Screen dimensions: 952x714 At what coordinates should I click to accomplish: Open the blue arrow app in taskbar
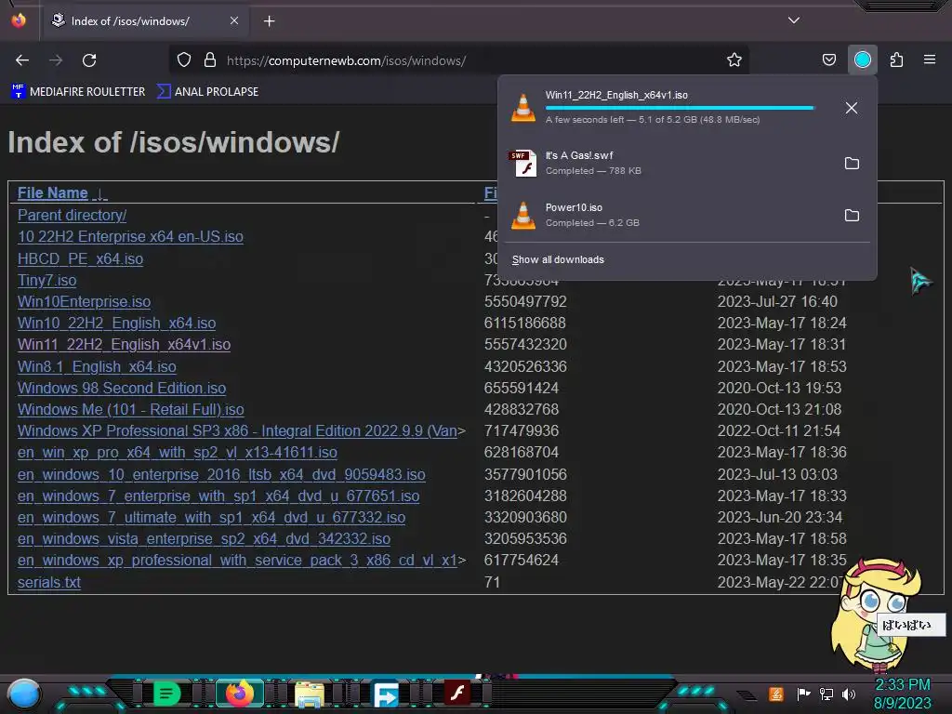(x=385, y=694)
